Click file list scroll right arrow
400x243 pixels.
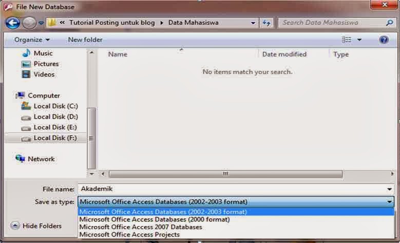coord(392,174)
